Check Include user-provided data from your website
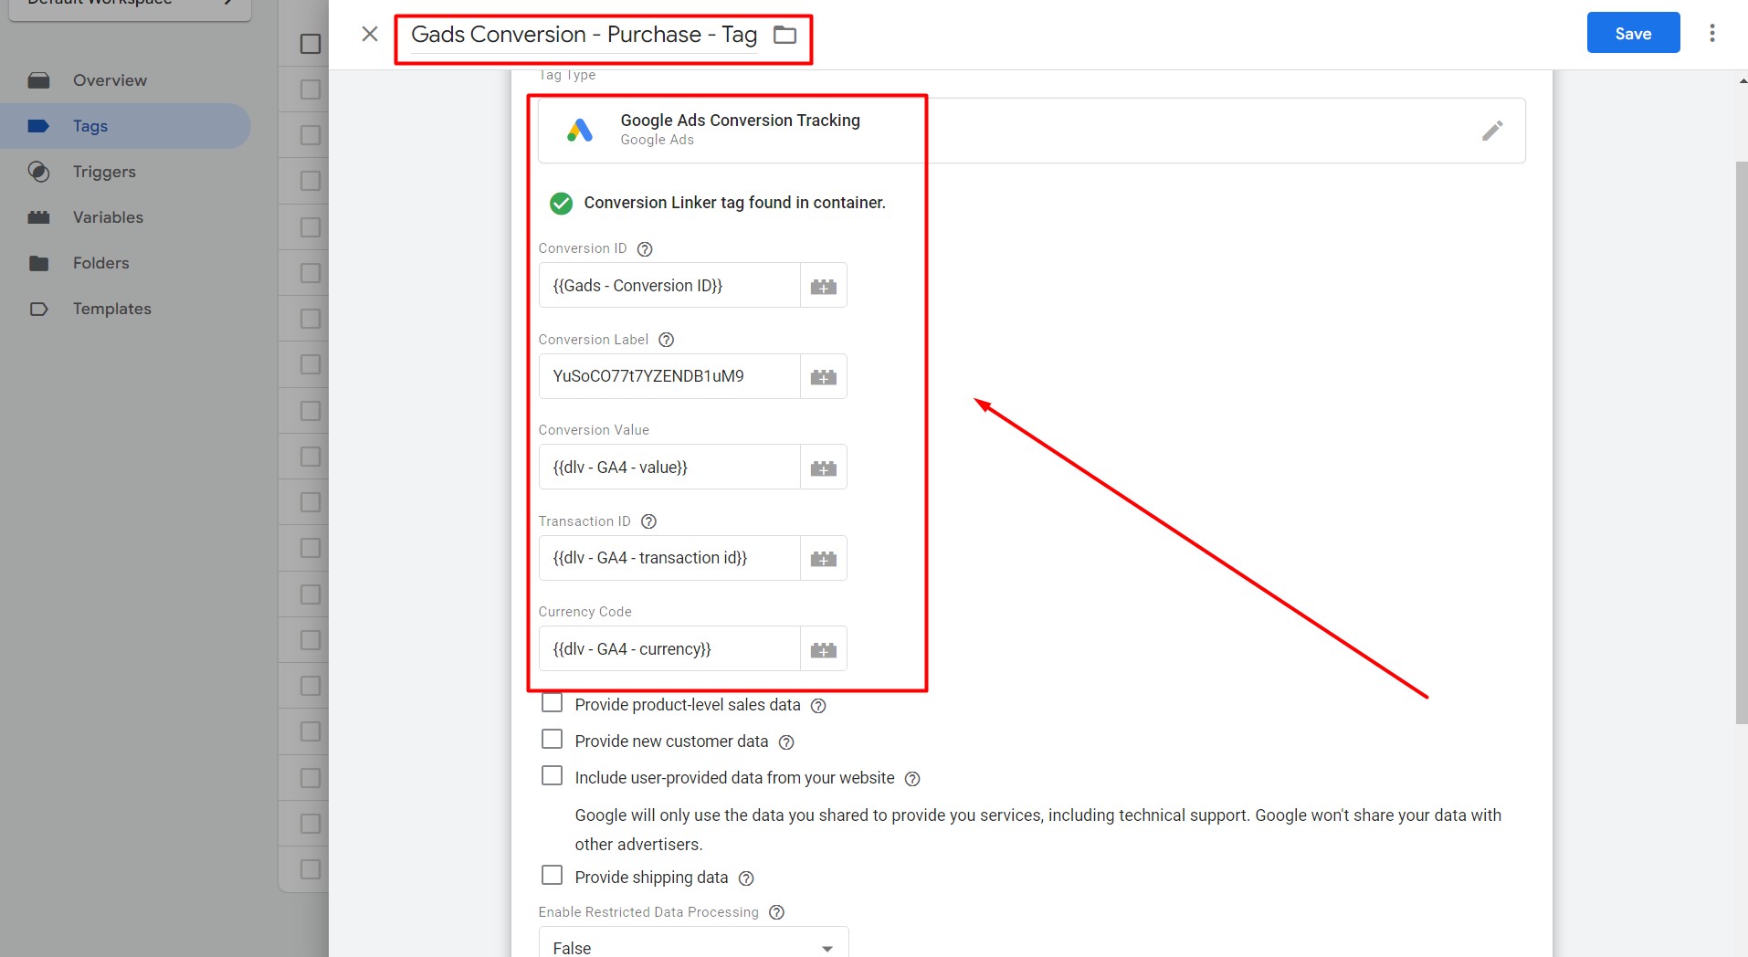Image resolution: width=1748 pixels, height=957 pixels. [552, 775]
